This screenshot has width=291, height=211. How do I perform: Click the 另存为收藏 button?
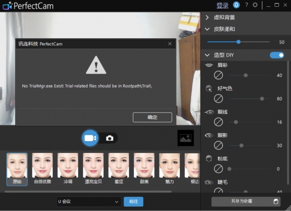pyautogui.click(x=246, y=201)
